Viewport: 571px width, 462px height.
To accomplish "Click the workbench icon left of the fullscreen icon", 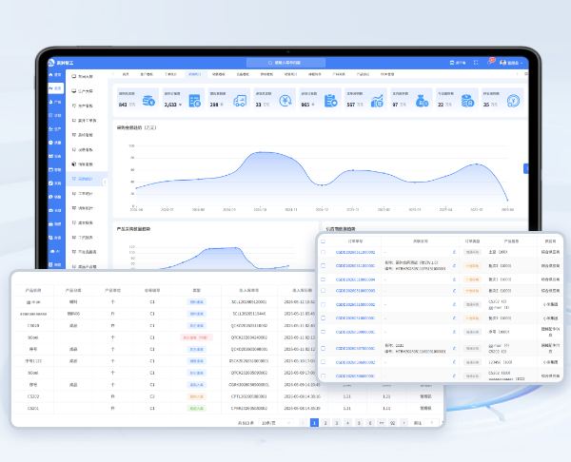I will pyautogui.click(x=452, y=63).
